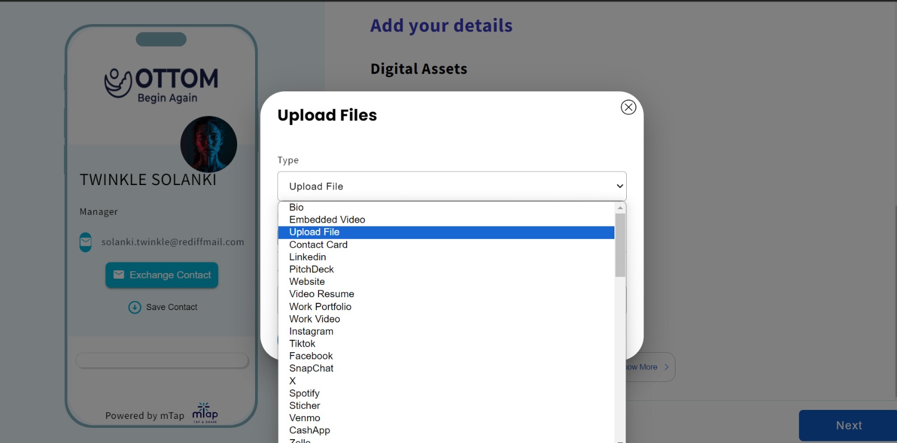The width and height of the screenshot is (897, 443).
Task: Click the OTTOM Begin Again logo
Action: pos(161,85)
